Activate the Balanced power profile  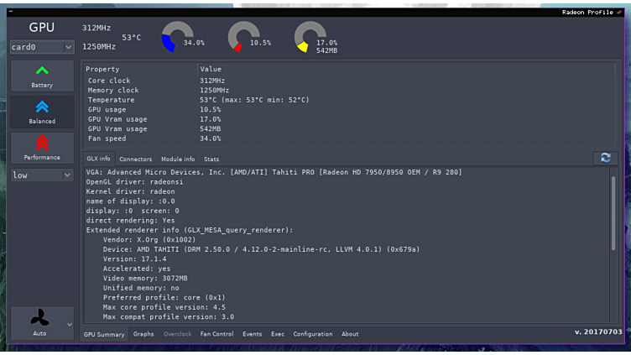[x=42, y=112]
